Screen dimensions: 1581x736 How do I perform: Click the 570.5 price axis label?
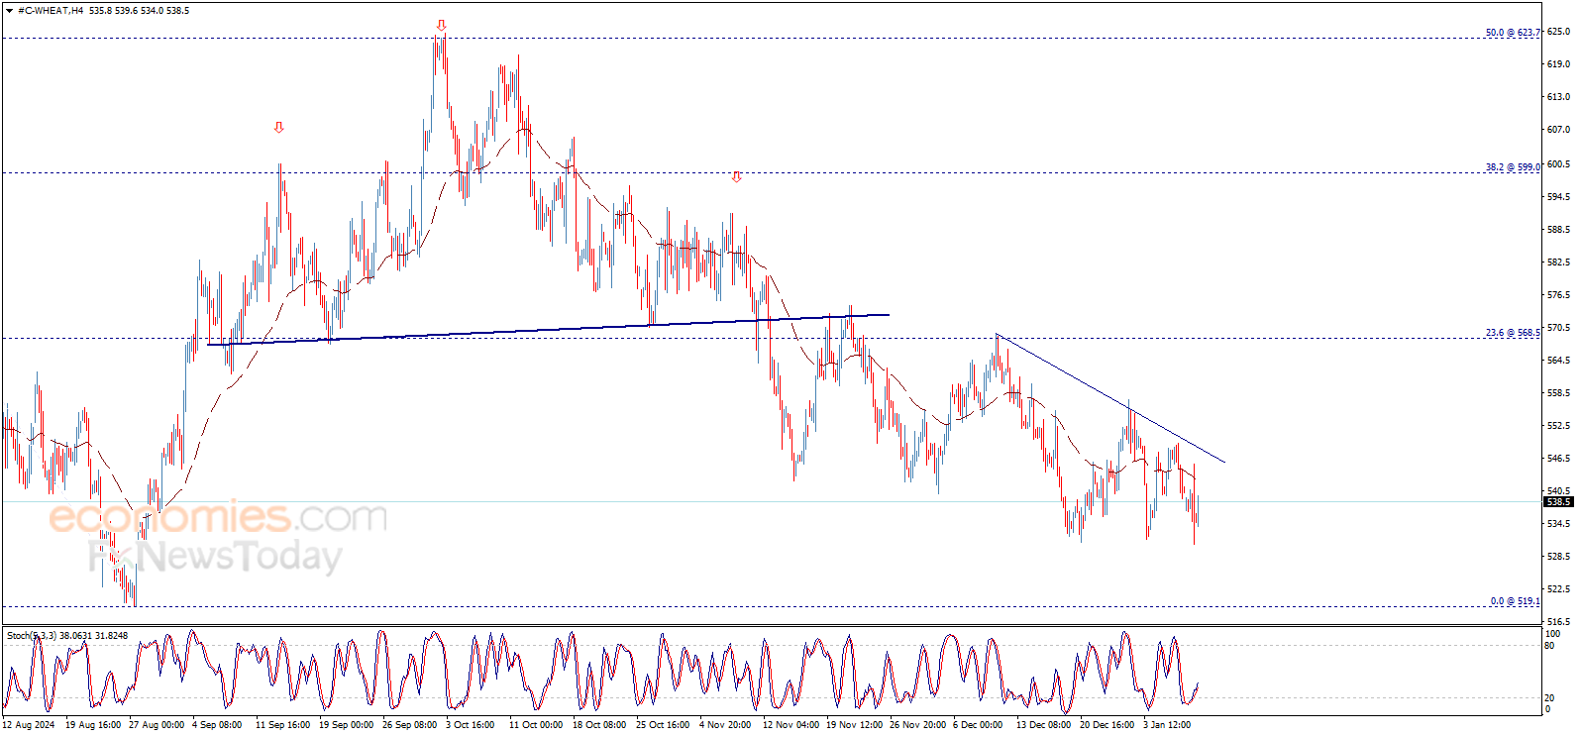[x=1558, y=328]
